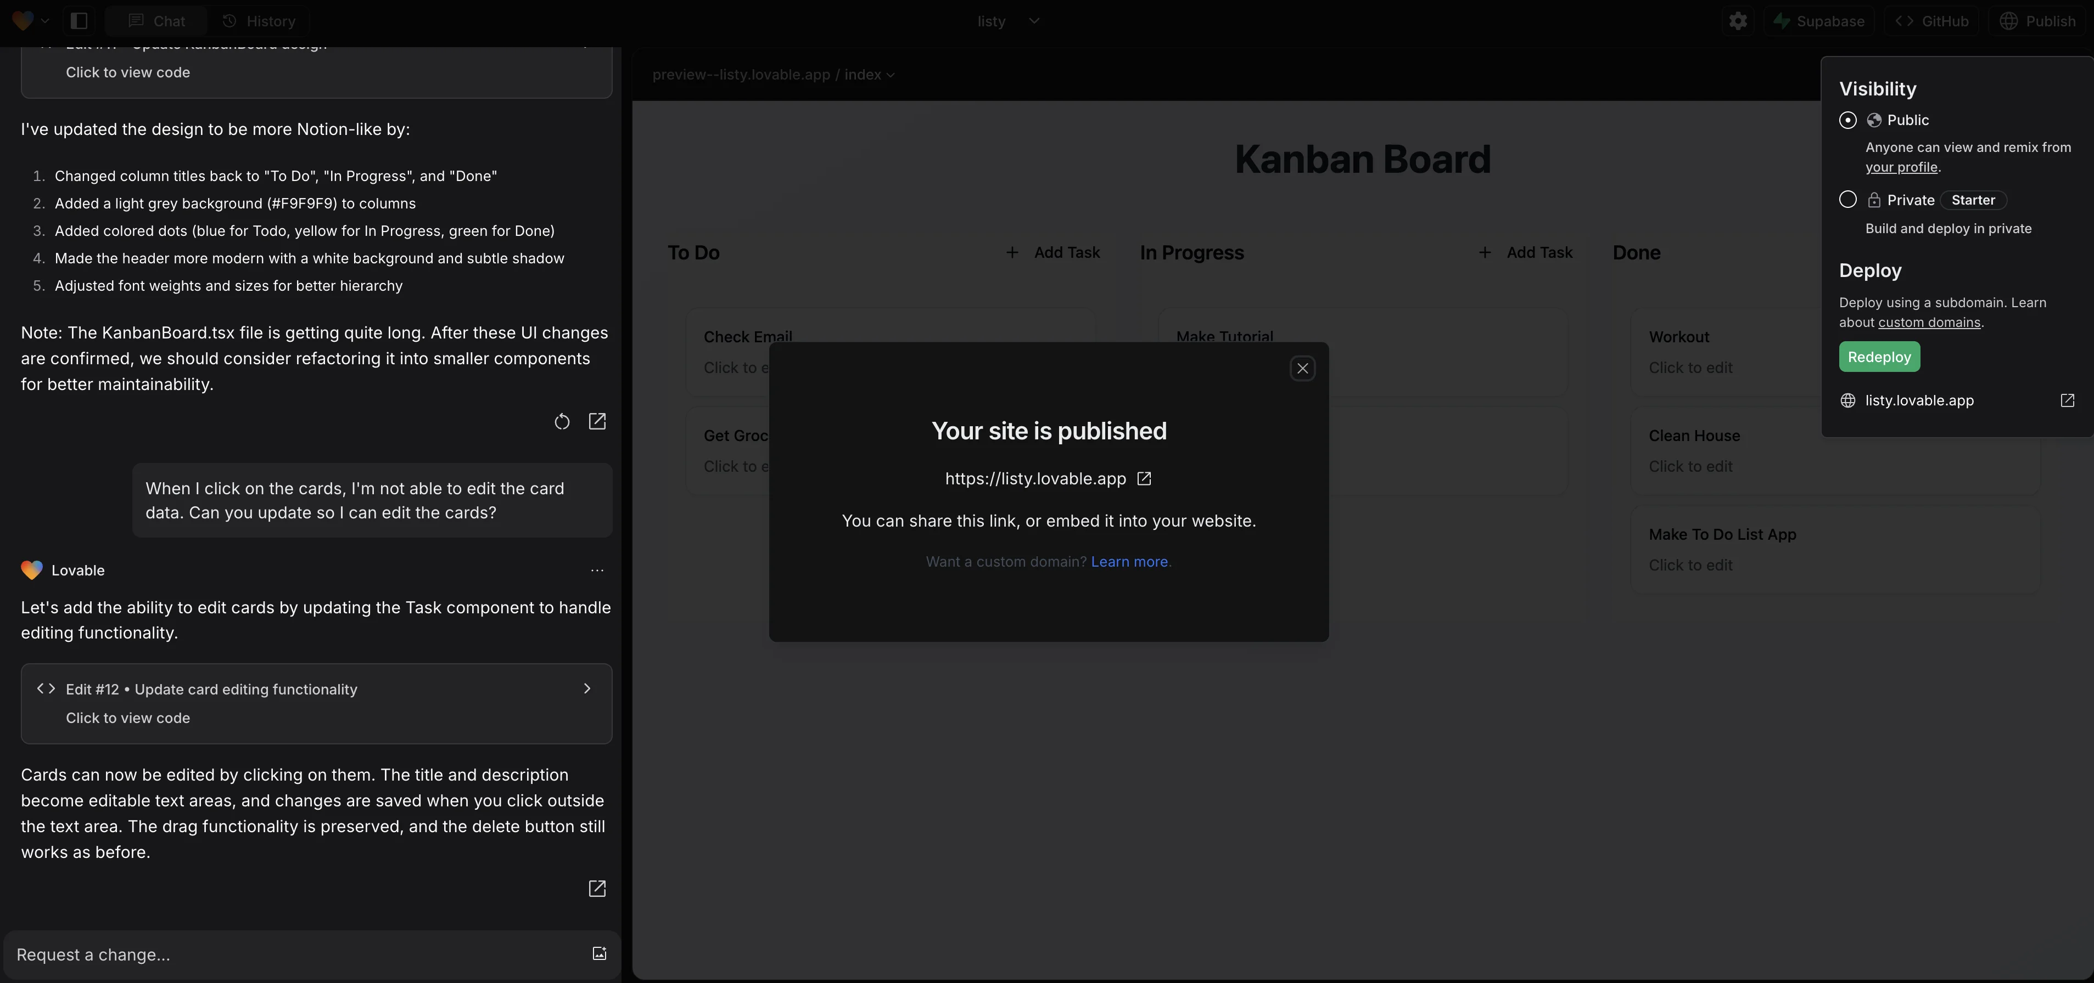This screenshot has width=2094, height=983.
Task: Open the published URL external link icon in dialog
Action: click(1144, 478)
